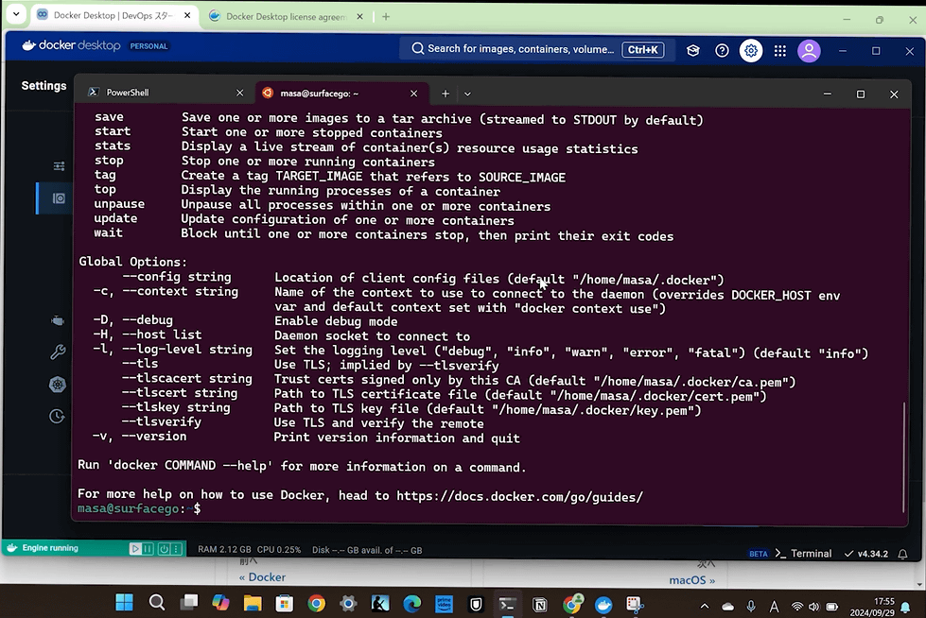Viewport: 926px width, 618px height.
Task: Open the Windows Start menu
Action: click(x=124, y=603)
